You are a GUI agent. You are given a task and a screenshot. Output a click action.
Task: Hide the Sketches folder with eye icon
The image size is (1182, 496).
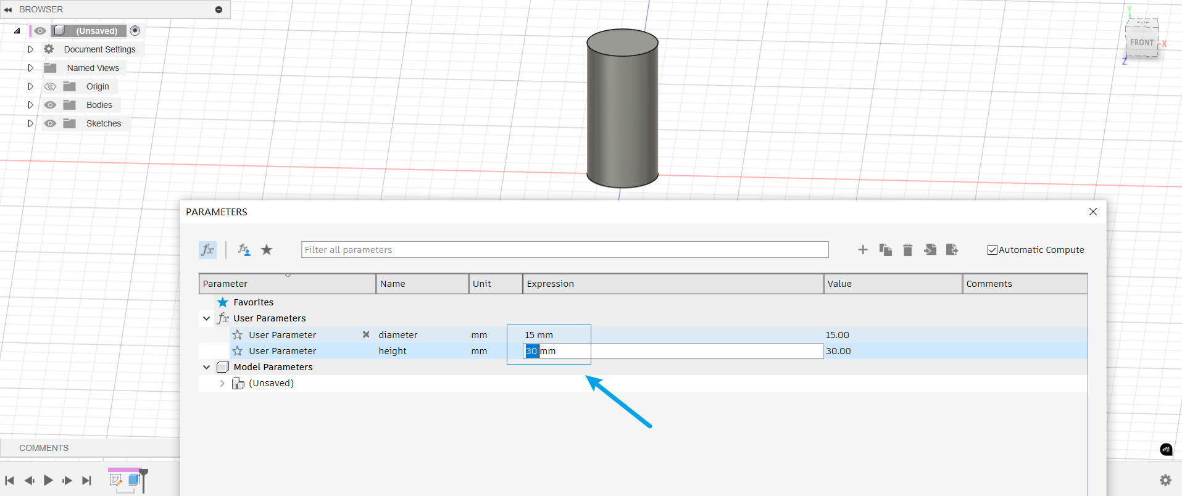point(50,123)
